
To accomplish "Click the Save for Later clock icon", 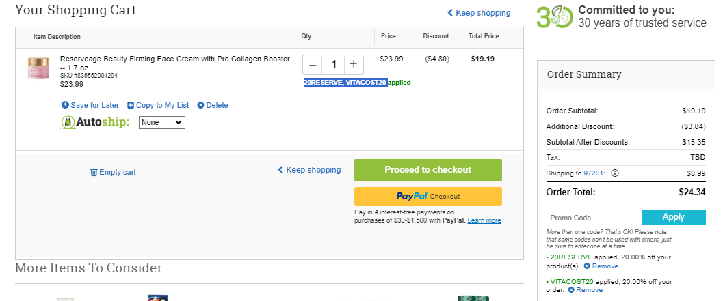I will [x=65, y=105].
